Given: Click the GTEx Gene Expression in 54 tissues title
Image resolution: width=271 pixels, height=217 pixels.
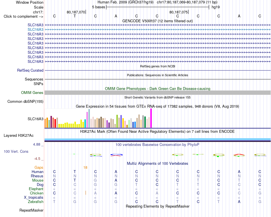Looking at the screenshot, I should tap(157, 106).
